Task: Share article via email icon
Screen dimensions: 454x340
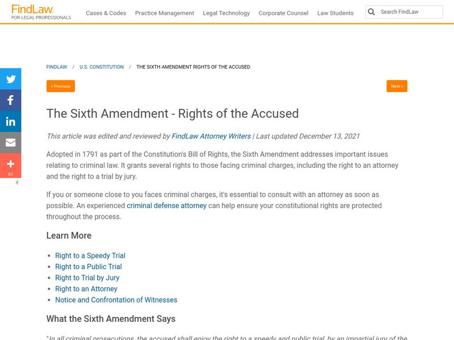Action: tap(10, 143)
